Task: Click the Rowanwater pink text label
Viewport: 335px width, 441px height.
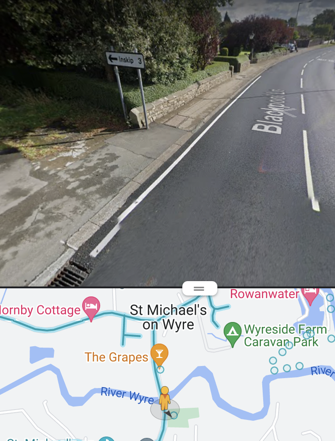Action: coord(264,294)
